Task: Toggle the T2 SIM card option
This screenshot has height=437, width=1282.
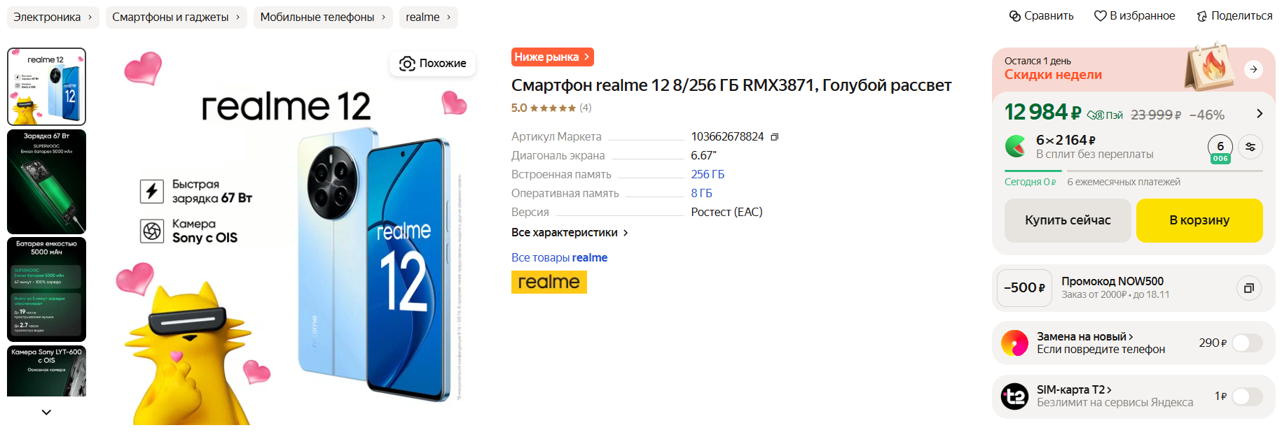Action: [x=1247, y=396]
